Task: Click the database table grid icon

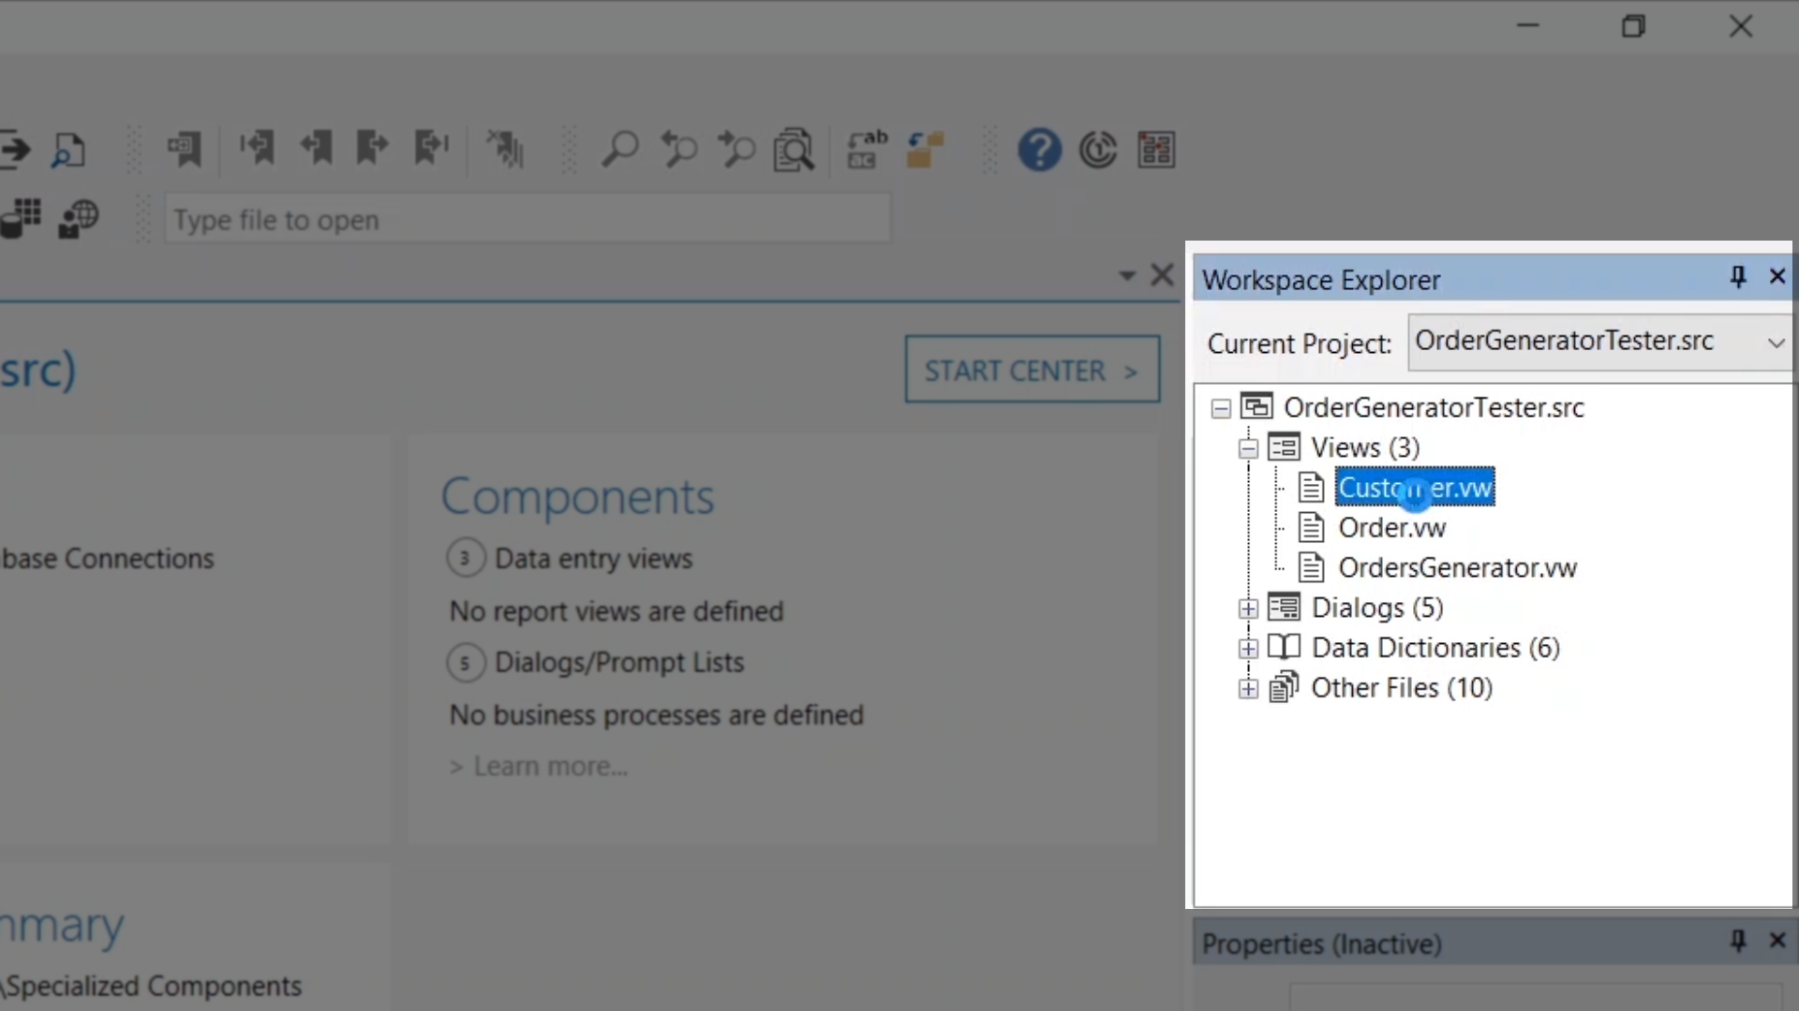Action: pos(22,219)
